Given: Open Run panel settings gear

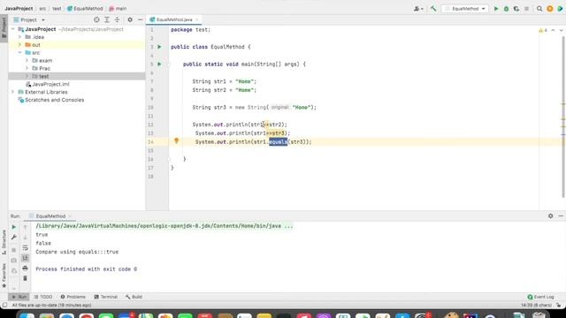Looking at the screenshot, I should tap(550, 216).
